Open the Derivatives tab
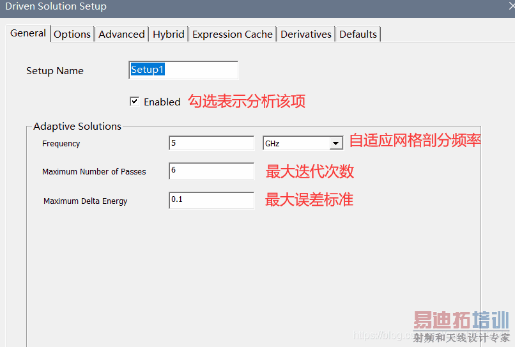515x347 pixels. pyautogui.click(x=306, y=34)
